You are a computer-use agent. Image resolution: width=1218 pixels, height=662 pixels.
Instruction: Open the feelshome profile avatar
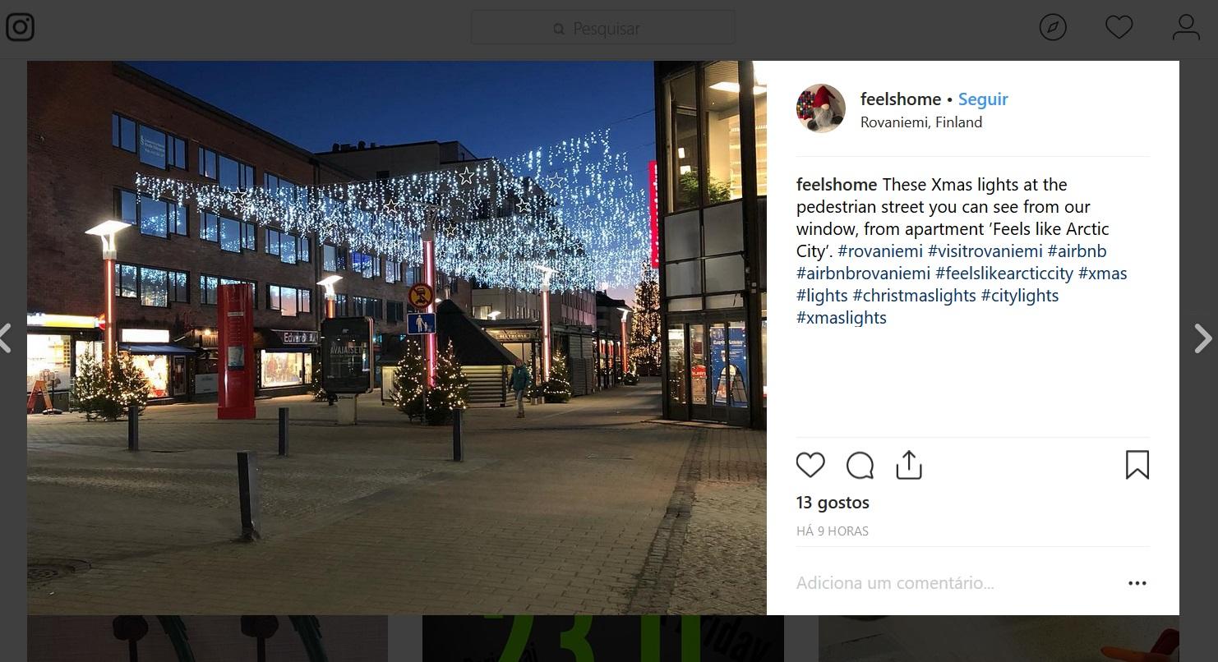pyautogui.click(x=821, y=108)
